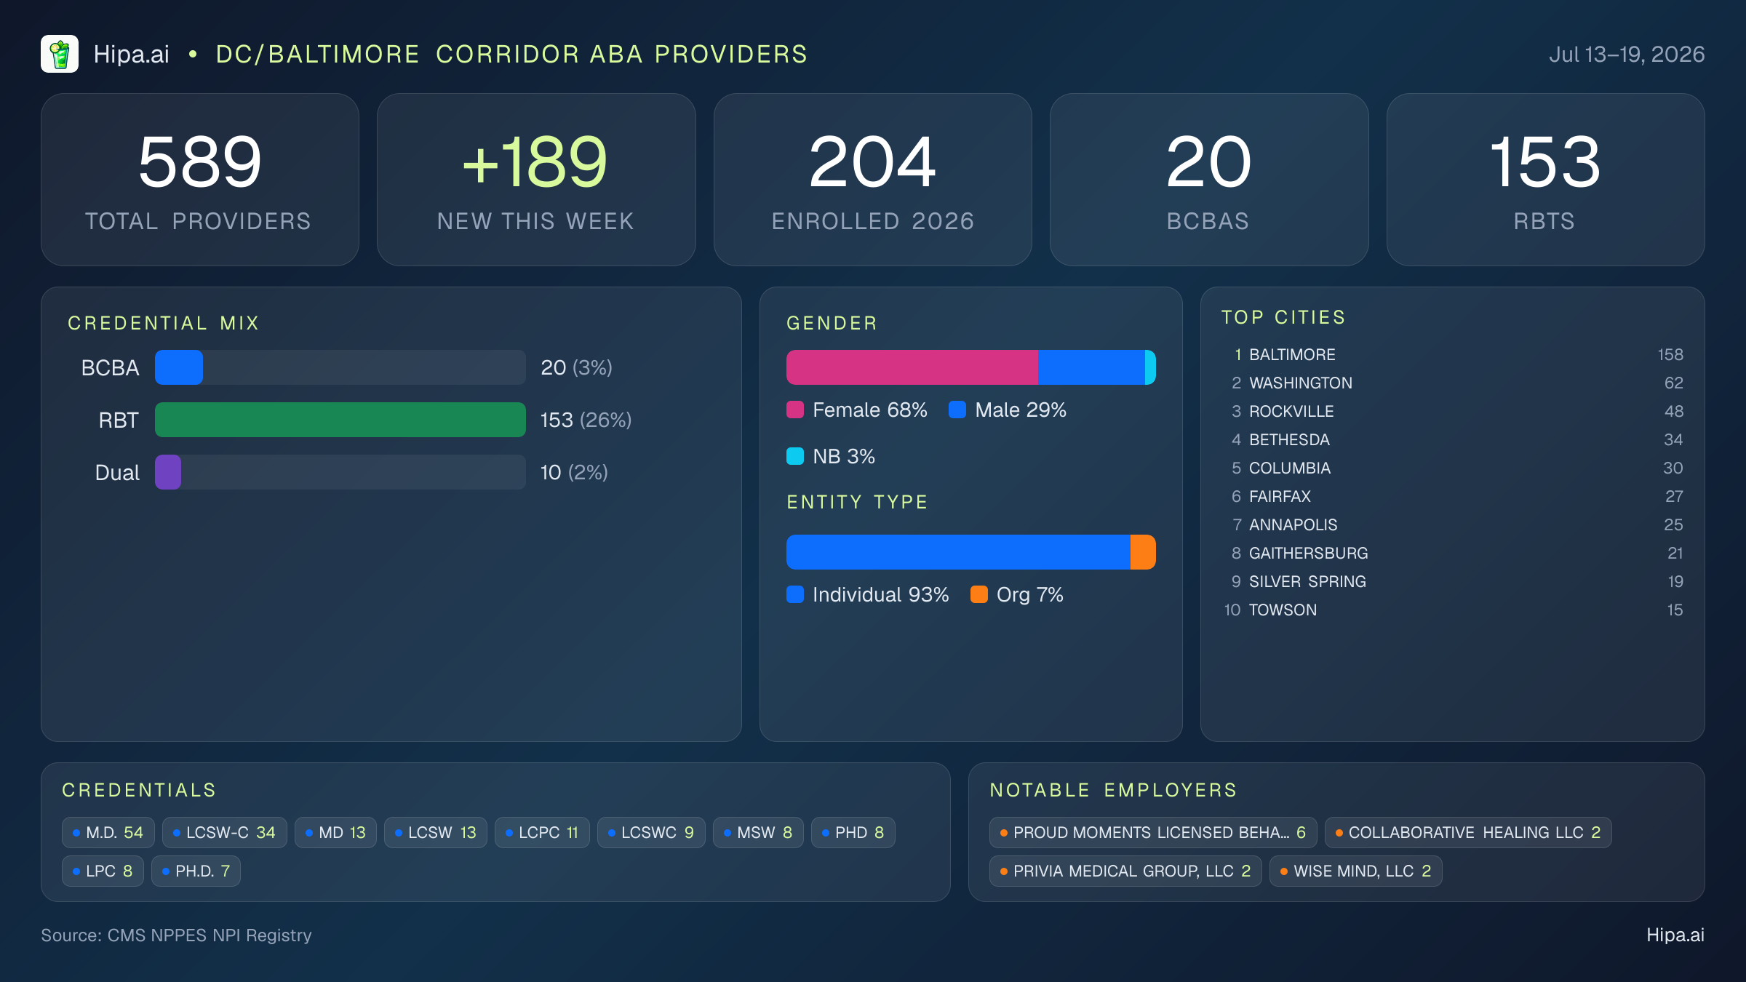The width and height of the screenshot is (1746, 982).
Task: Click the Female pink legend swatch
Action: point(795,410)
